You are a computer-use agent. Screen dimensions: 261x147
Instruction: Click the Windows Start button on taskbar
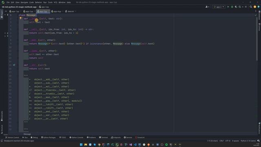[x=81, y=145]
